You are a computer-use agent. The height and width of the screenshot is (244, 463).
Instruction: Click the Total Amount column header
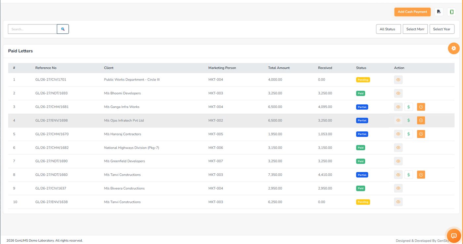279,68
